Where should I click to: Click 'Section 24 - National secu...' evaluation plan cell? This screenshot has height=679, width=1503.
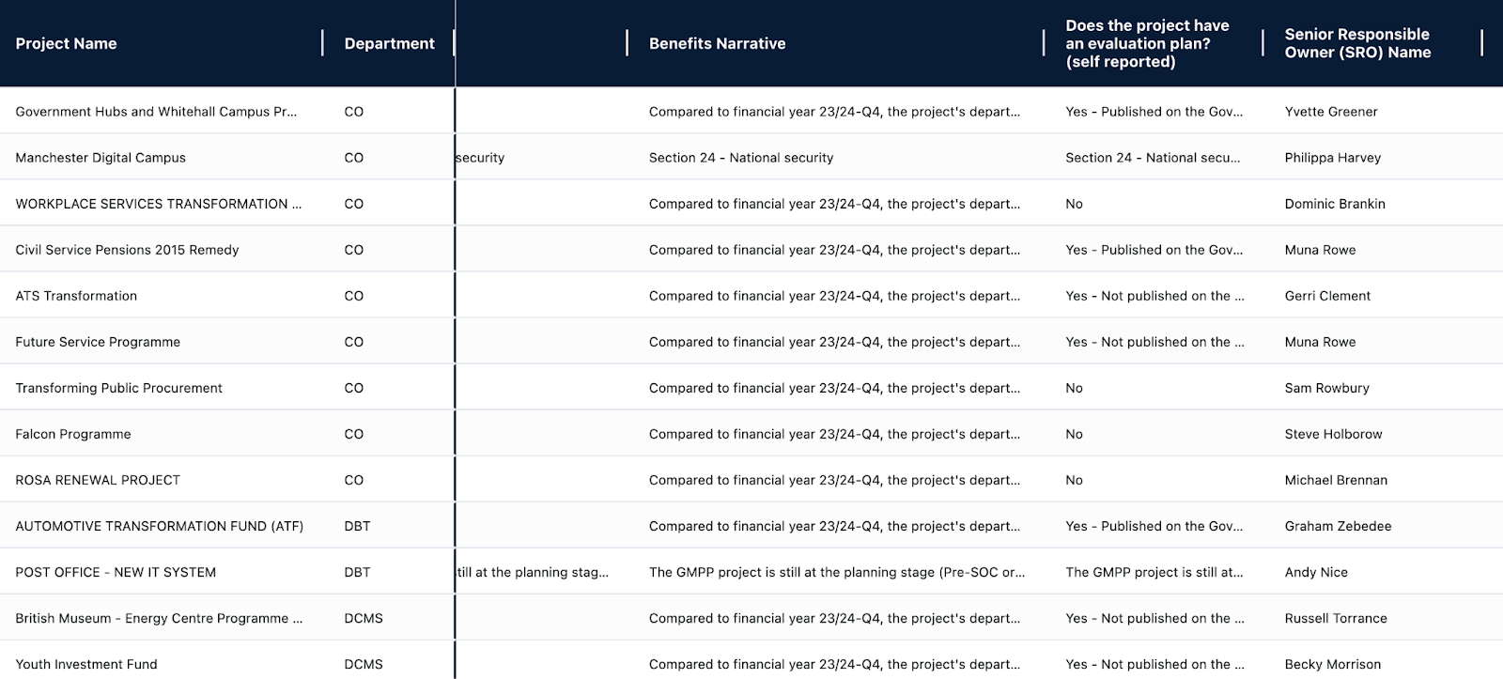pos(1153,158)
